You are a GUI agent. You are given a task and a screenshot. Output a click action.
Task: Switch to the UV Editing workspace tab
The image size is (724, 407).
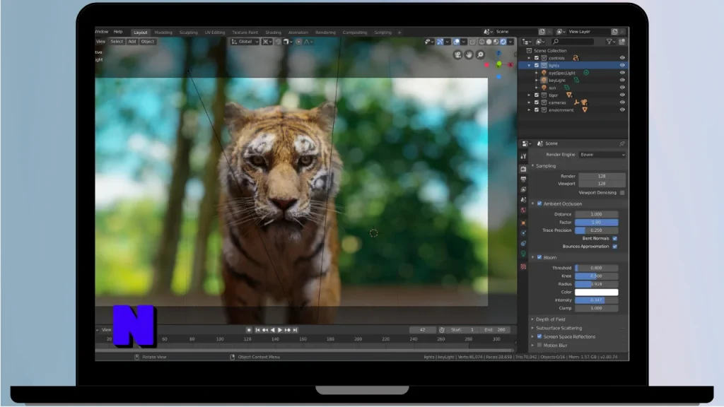point(215,33)
